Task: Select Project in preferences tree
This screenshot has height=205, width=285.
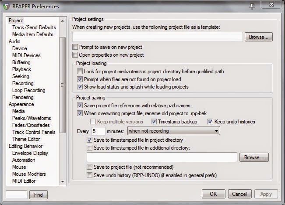Action: point(16,20)
